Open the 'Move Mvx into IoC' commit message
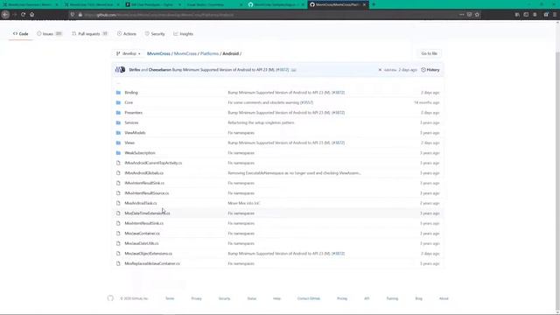560x315 pixels. click(x=244, y=203)
